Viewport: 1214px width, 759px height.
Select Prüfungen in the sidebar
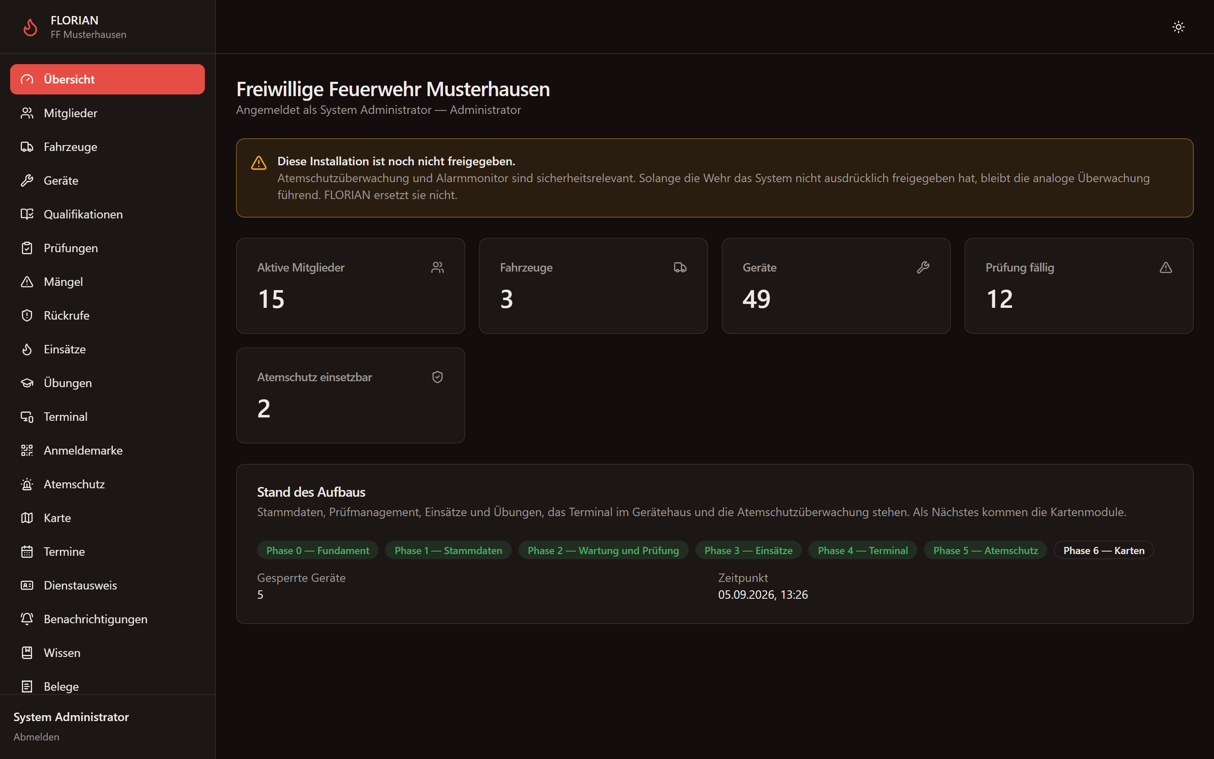pos(107,248)
